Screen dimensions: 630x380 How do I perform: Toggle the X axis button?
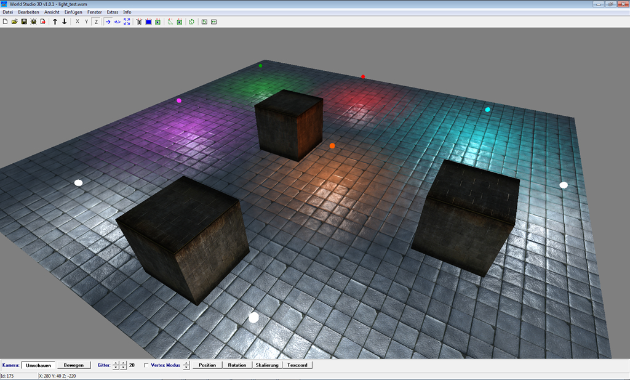77,22
